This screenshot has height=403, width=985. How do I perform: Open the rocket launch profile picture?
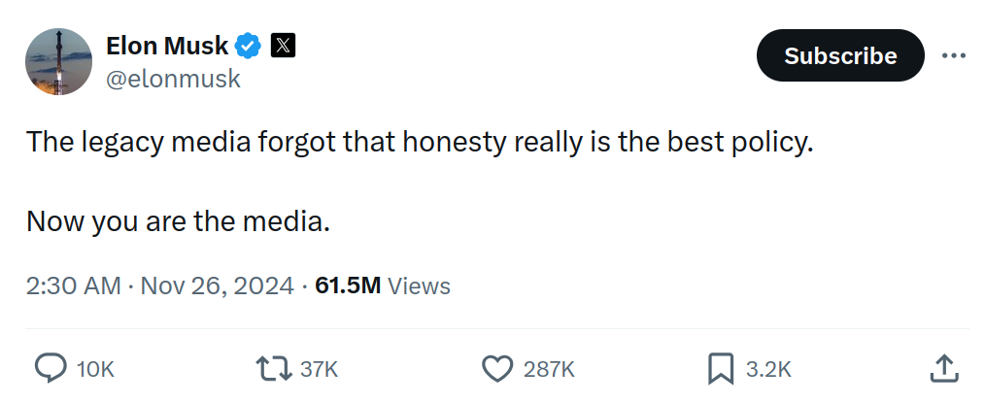point(58,61)
